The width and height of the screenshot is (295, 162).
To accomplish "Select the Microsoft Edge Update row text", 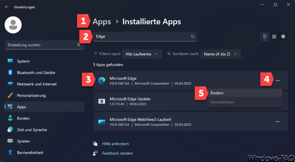I will pos(130,99).
